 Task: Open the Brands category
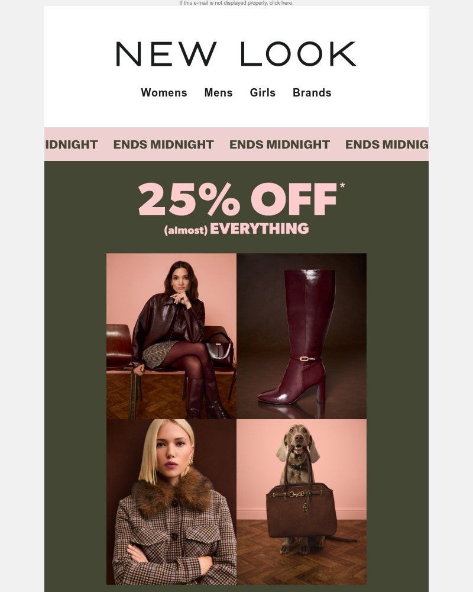click(312, 92)
